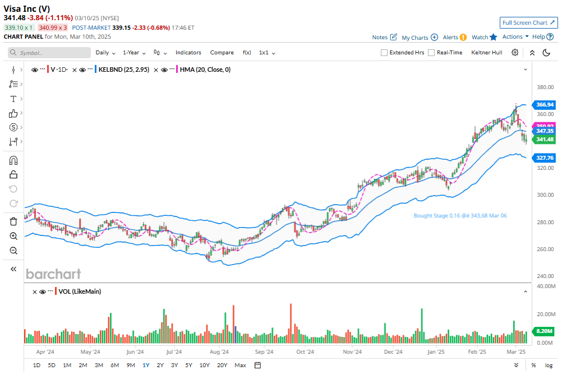Screen dimensions: 562x375
Task: Click the lock drawings icon
Action: pos(13,175)
